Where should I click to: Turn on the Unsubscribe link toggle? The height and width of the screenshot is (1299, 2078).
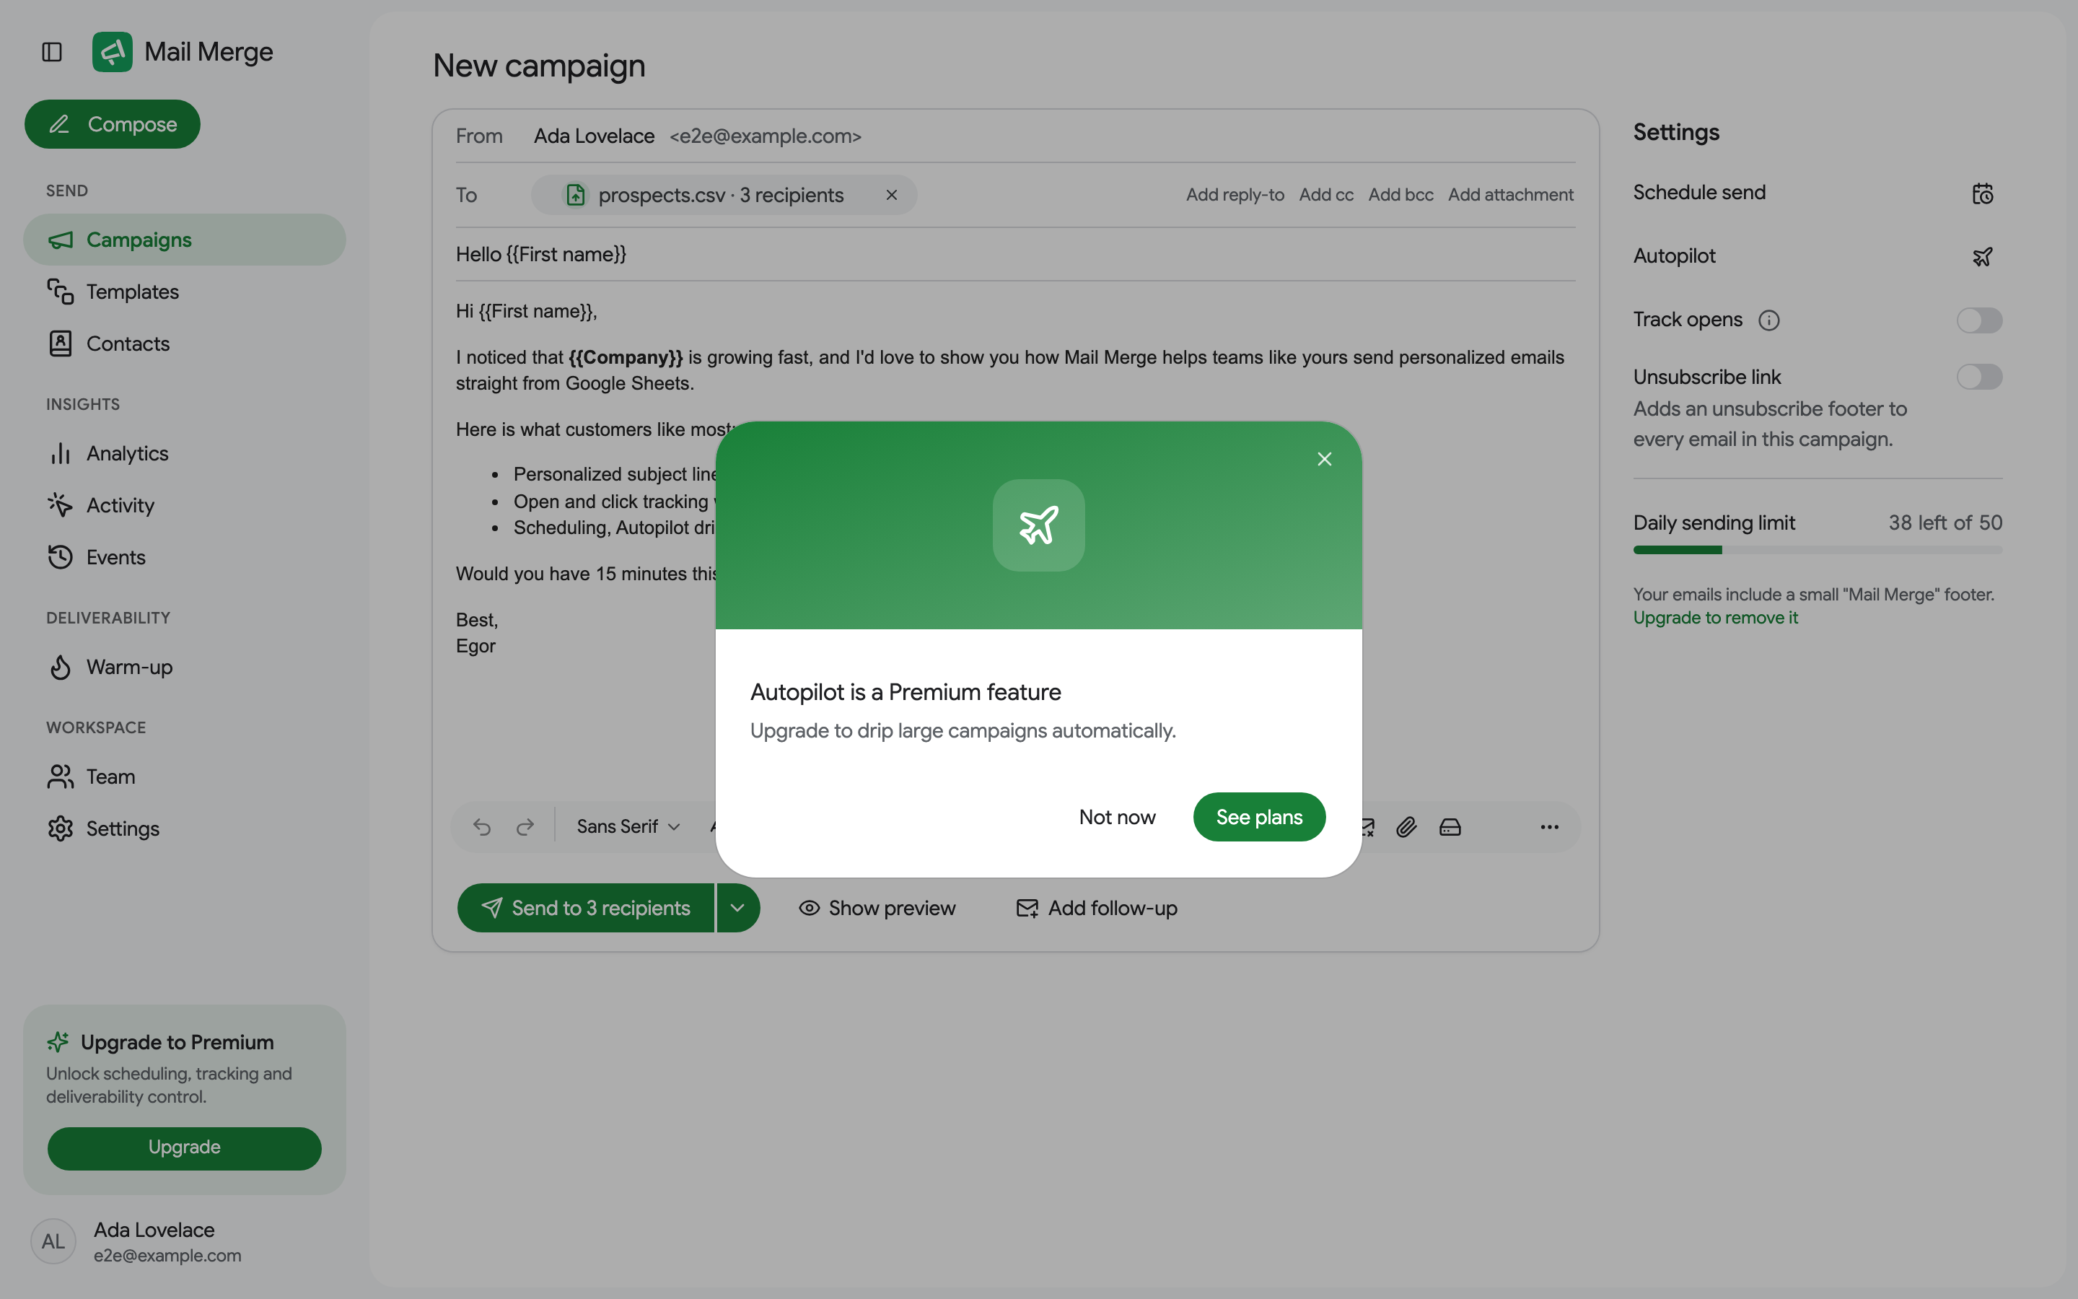coord(1979,376)
